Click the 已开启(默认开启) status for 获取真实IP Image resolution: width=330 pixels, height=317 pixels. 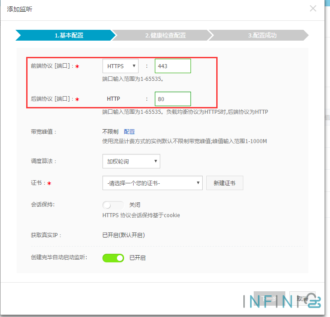[x=123, y=235]
